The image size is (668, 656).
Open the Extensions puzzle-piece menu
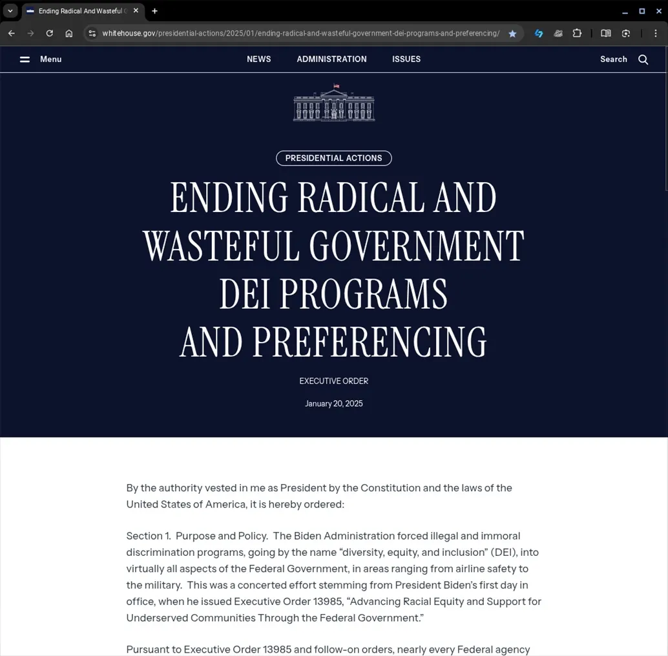(577, 33)
